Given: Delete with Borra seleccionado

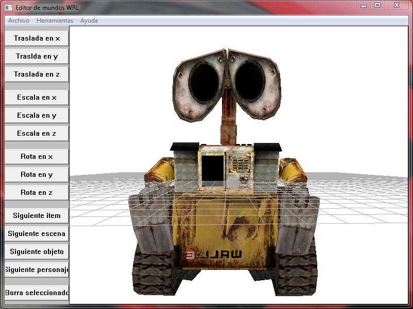Looking at the screenshot, I should (x=37, y=293).
